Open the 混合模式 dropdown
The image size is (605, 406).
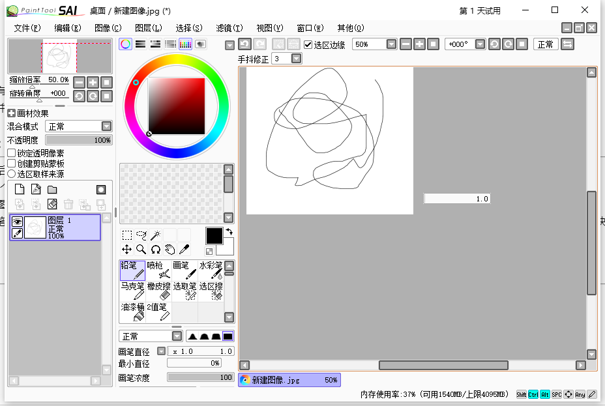[x=106, y=126]
